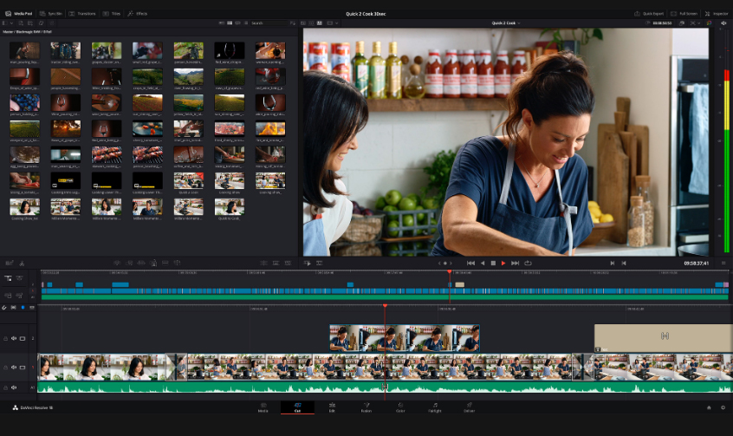Switch to the Color page

400,407
